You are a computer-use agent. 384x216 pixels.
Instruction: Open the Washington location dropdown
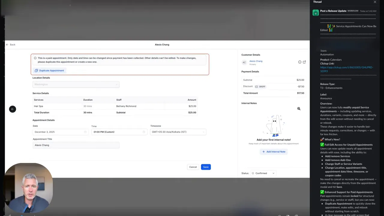pyautogui.click(x=76, y=84)
